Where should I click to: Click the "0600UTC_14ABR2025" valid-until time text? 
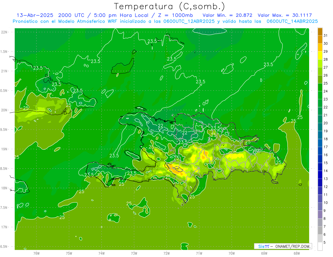click(292, 21)
